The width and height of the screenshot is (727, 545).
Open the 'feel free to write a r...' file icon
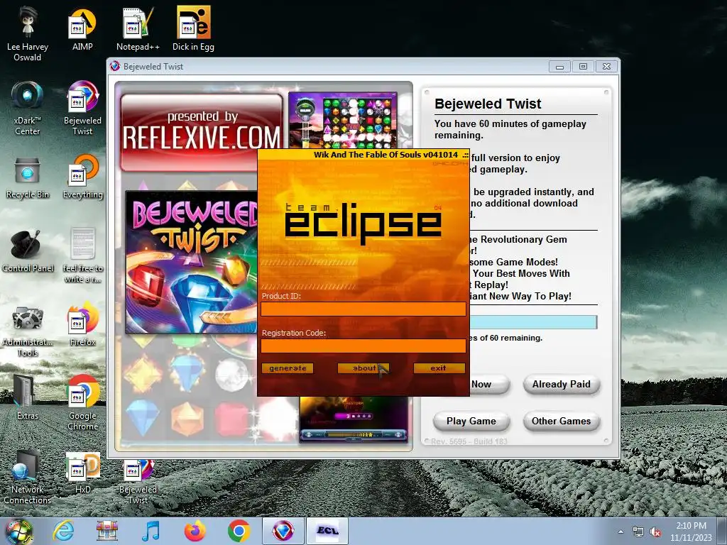82,255
